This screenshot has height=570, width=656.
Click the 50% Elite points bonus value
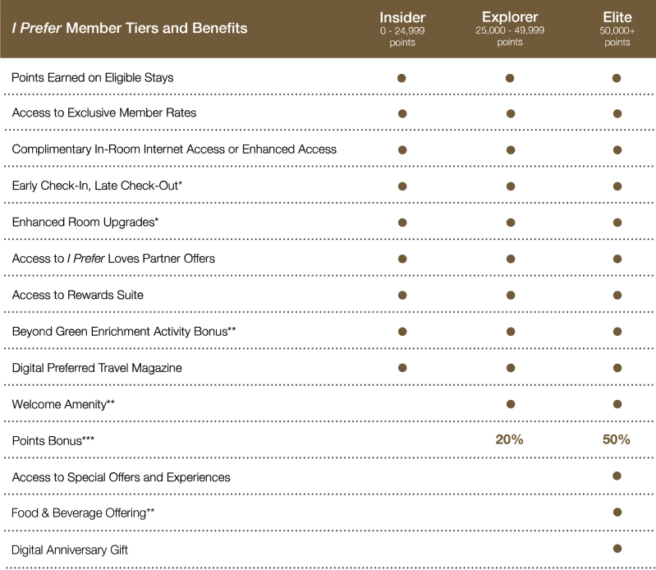click(x=617, y=439)
